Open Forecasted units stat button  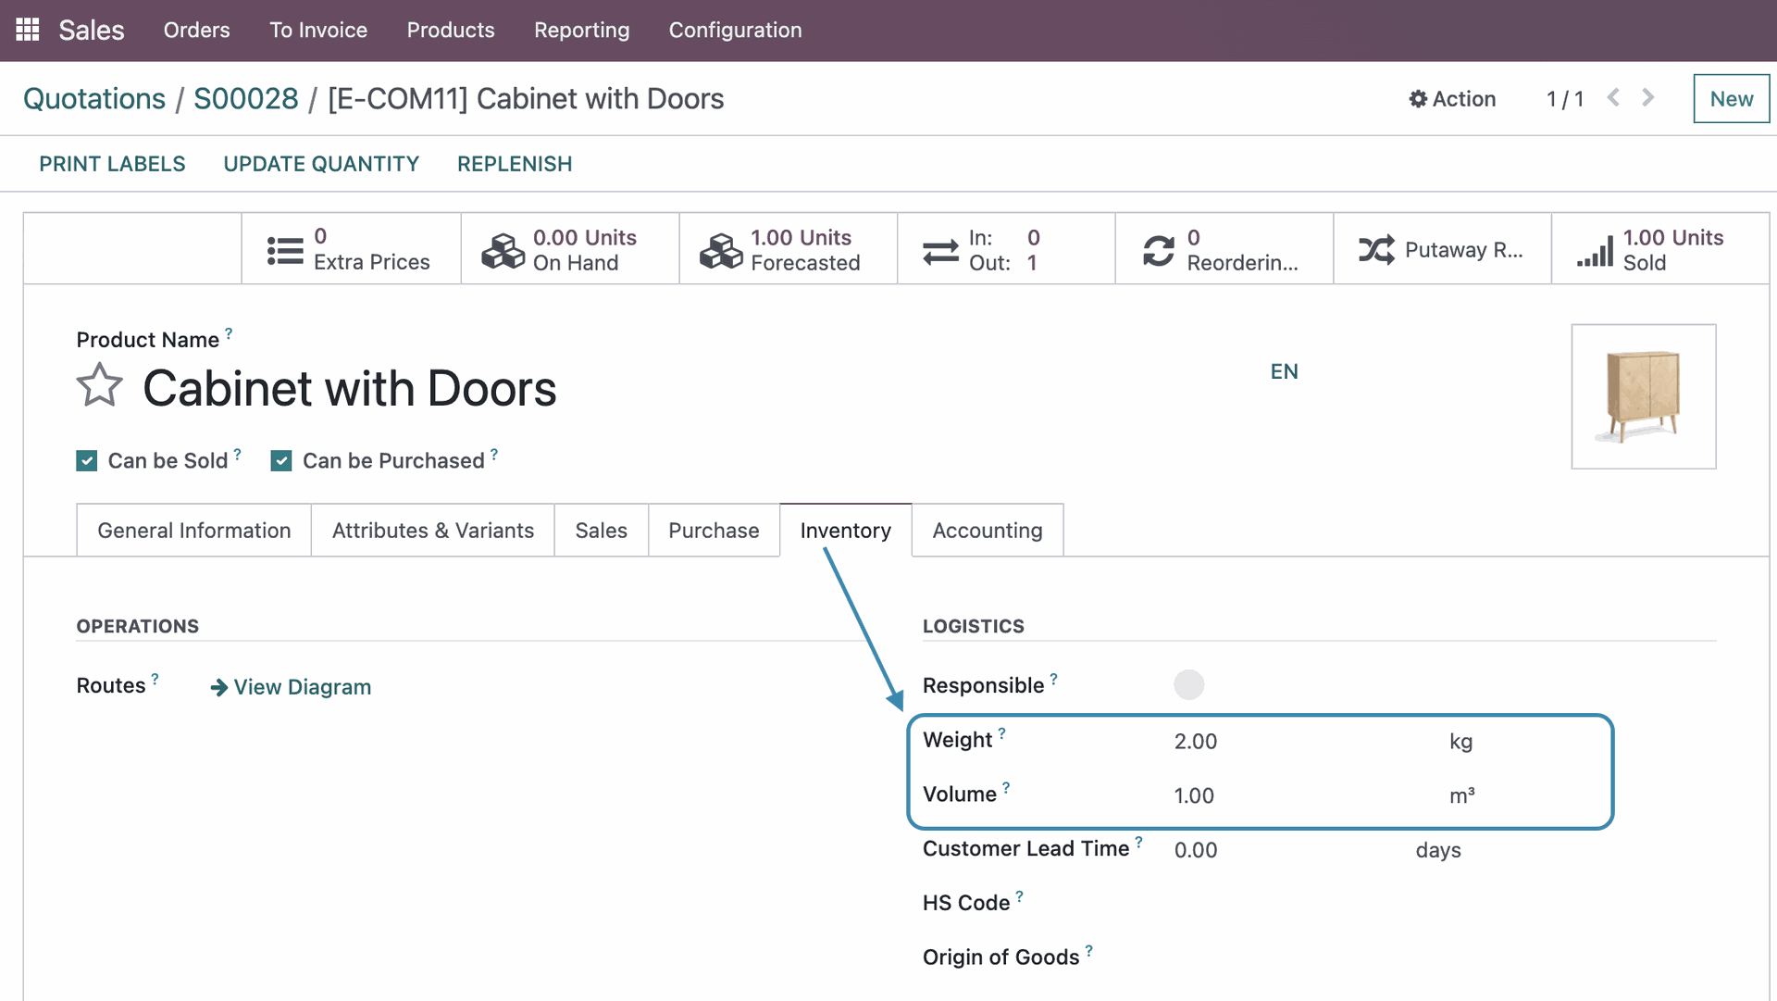788,250
